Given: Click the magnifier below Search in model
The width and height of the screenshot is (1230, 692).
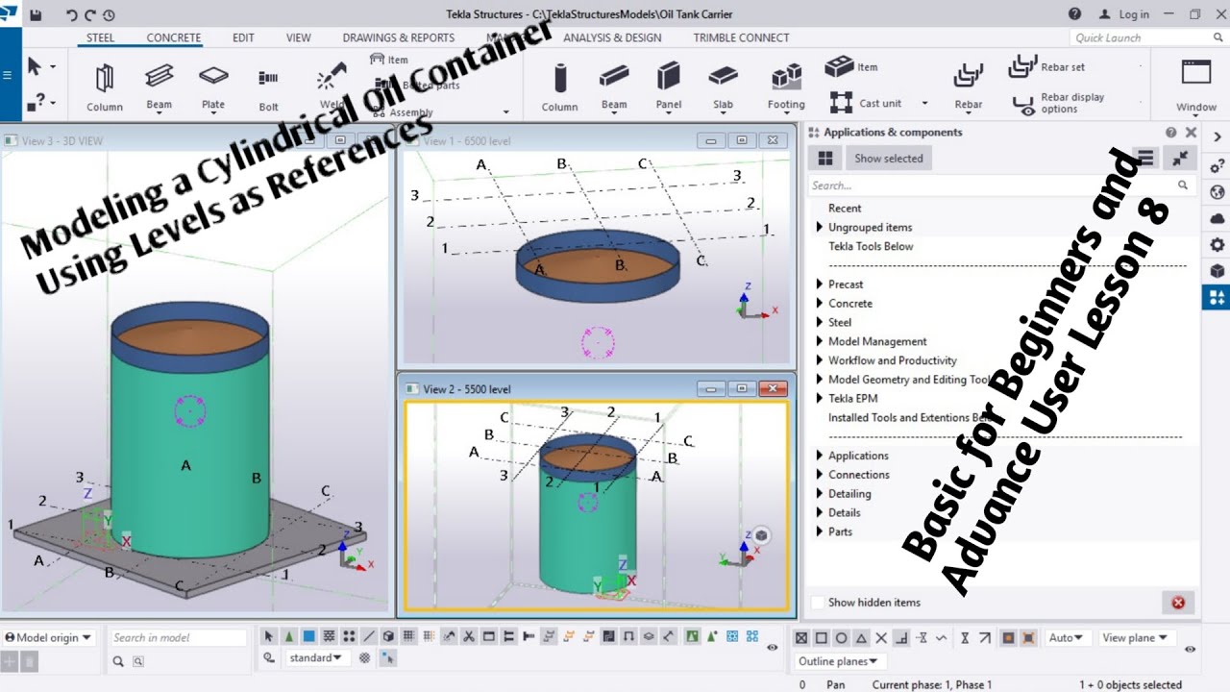Looking at the screenshot, I should [x=118, y=661].
